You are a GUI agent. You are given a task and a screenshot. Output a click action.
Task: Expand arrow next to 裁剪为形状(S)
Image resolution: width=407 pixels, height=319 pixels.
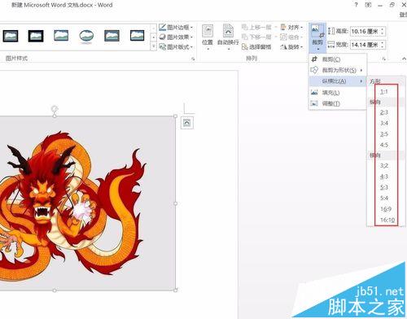(x=361, y=70)
